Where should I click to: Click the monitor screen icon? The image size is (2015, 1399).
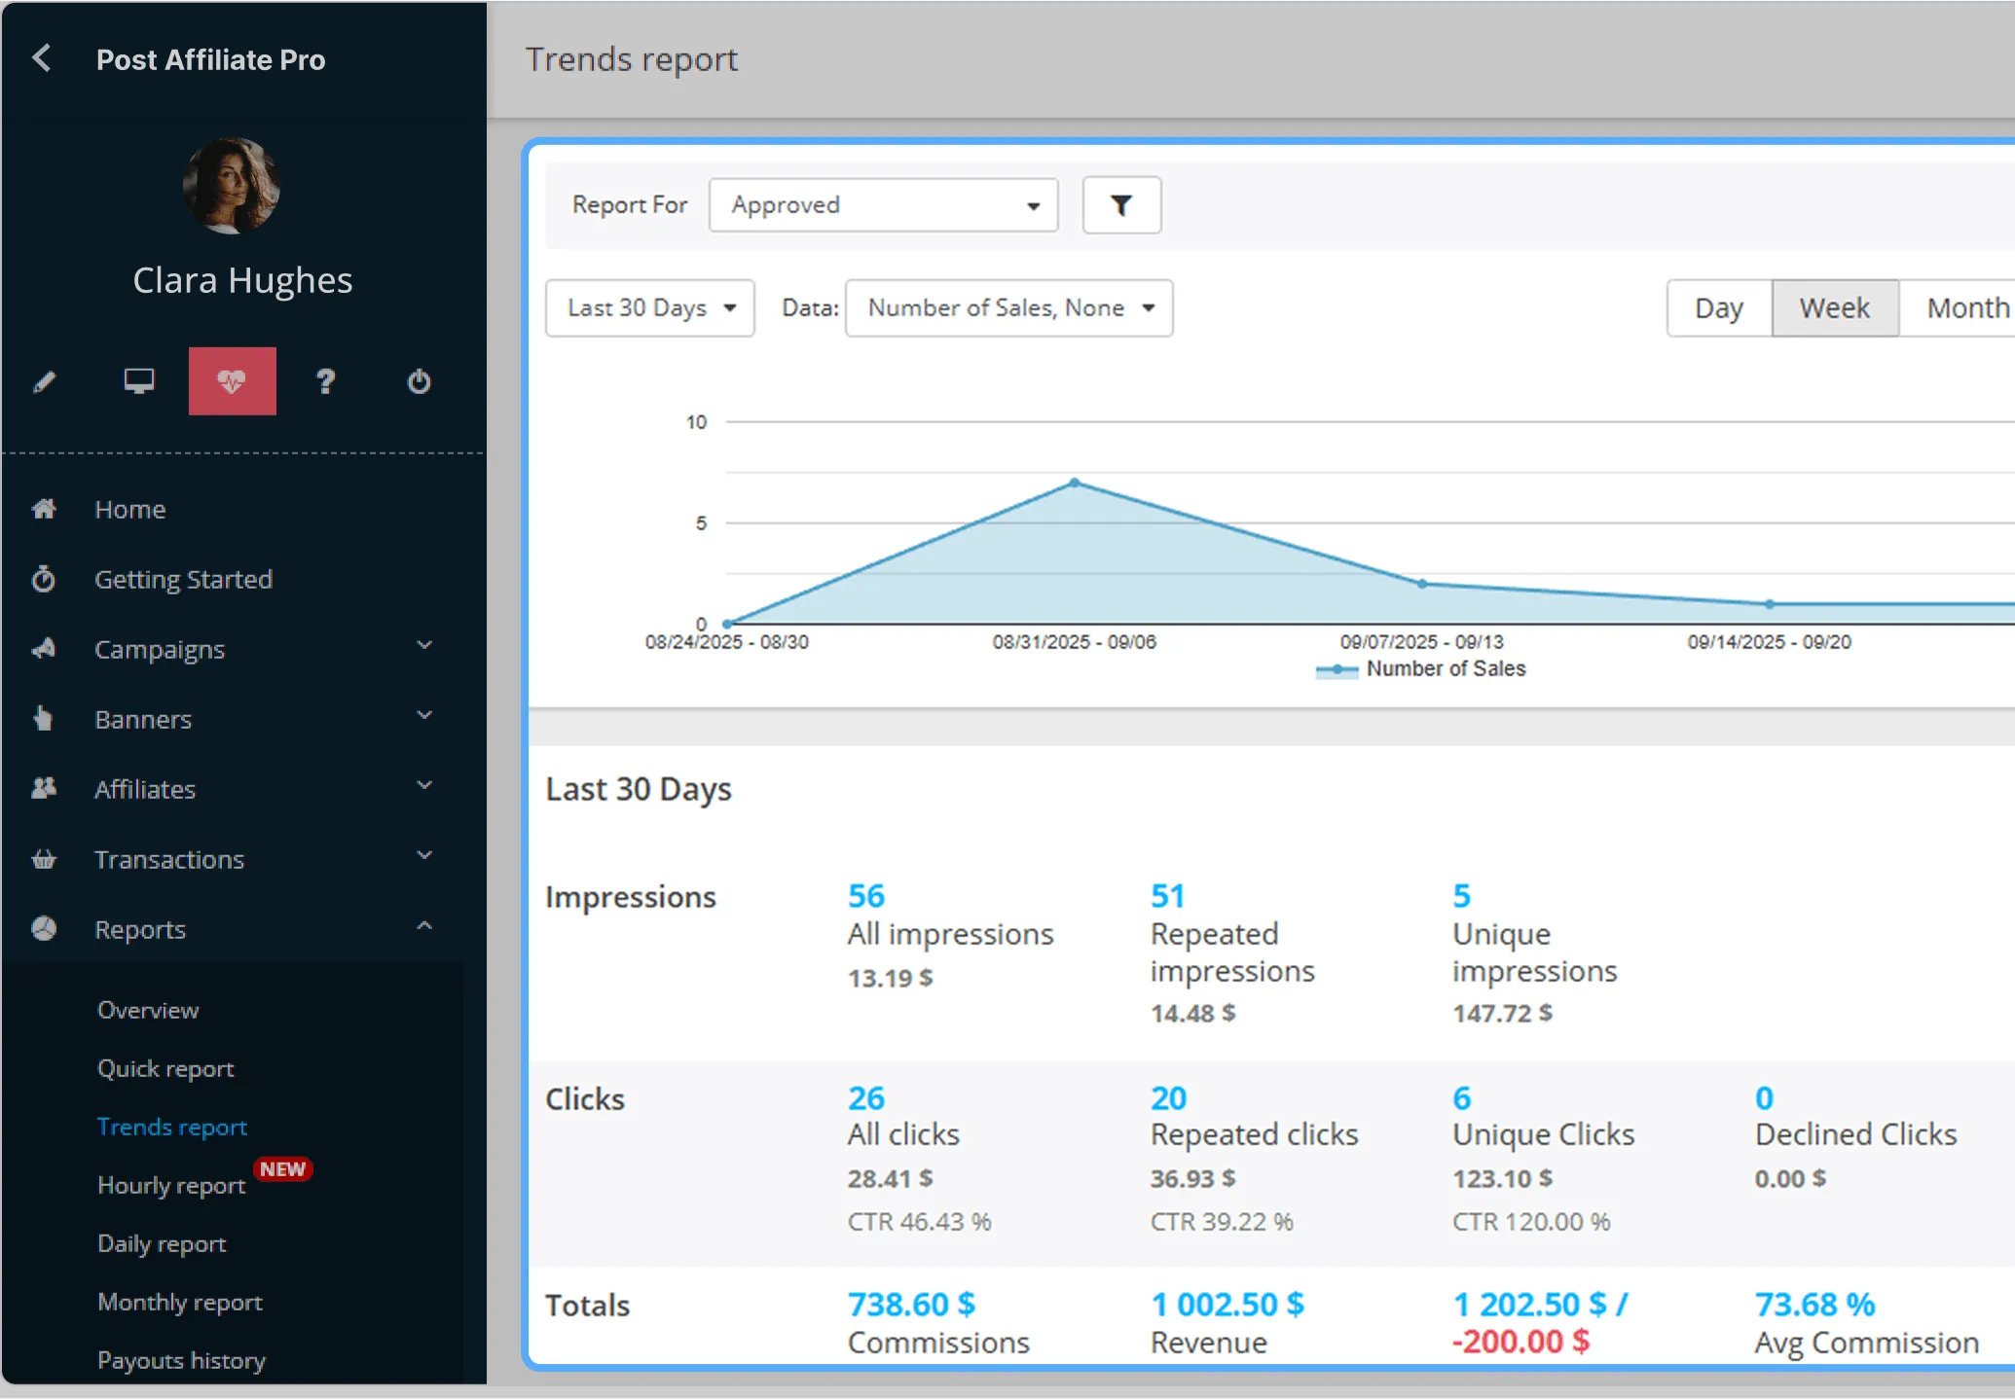point(139,381)
